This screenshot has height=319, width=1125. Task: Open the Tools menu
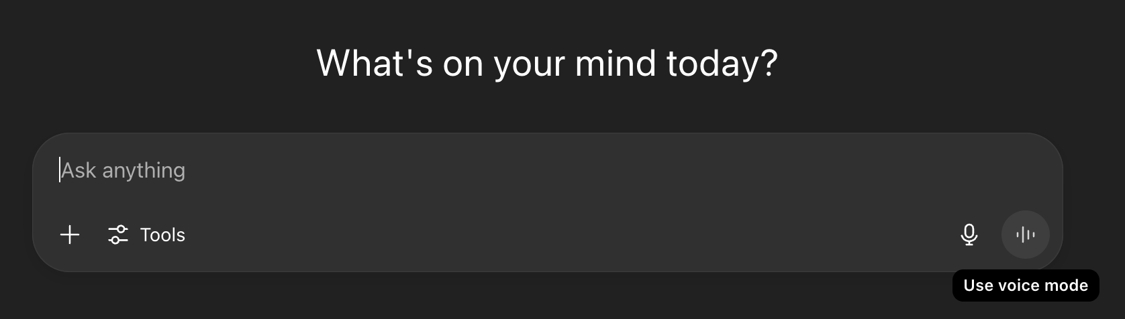[x=147, y=235]
